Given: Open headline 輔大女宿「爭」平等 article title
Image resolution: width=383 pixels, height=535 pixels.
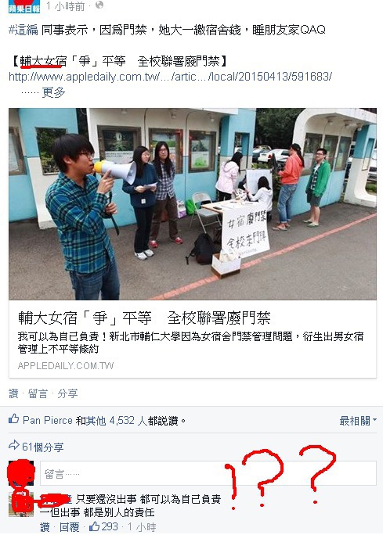Looking at the screenshot, I should click(144, 318).
